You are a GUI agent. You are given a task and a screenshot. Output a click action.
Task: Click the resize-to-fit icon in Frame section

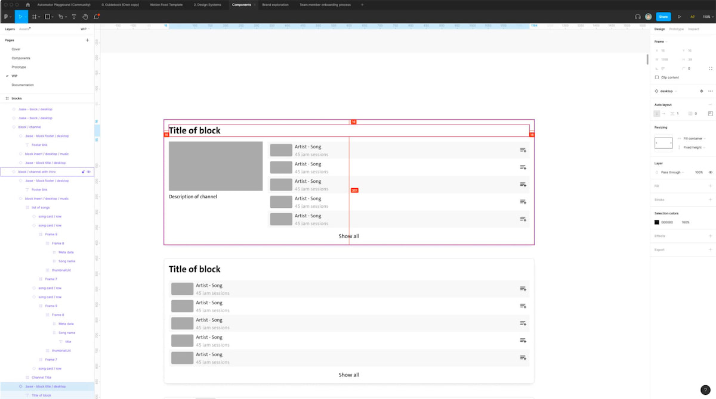(x=710, y=68)
